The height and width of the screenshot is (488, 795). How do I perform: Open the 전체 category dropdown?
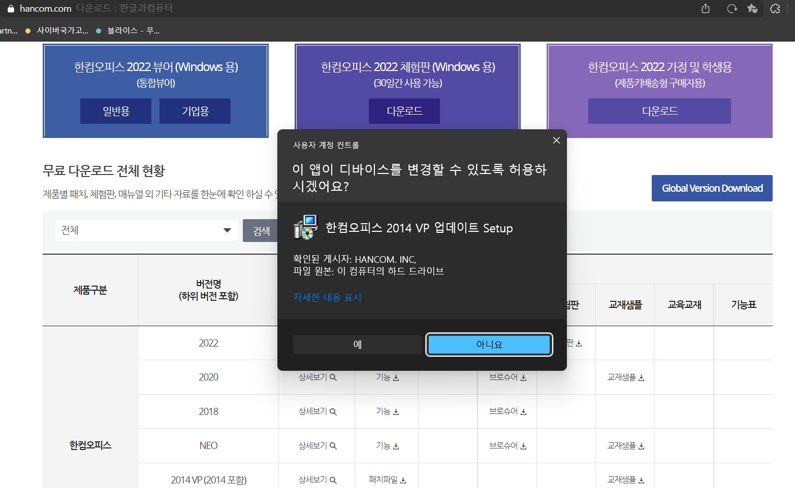(147, 230)
